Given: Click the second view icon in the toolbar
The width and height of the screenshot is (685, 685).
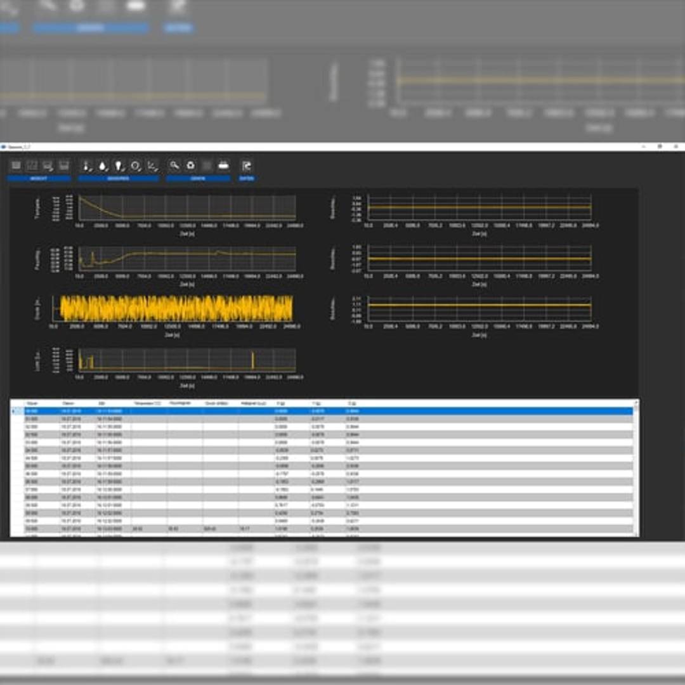Looking at the screenshot, I should tap(32, 166).
